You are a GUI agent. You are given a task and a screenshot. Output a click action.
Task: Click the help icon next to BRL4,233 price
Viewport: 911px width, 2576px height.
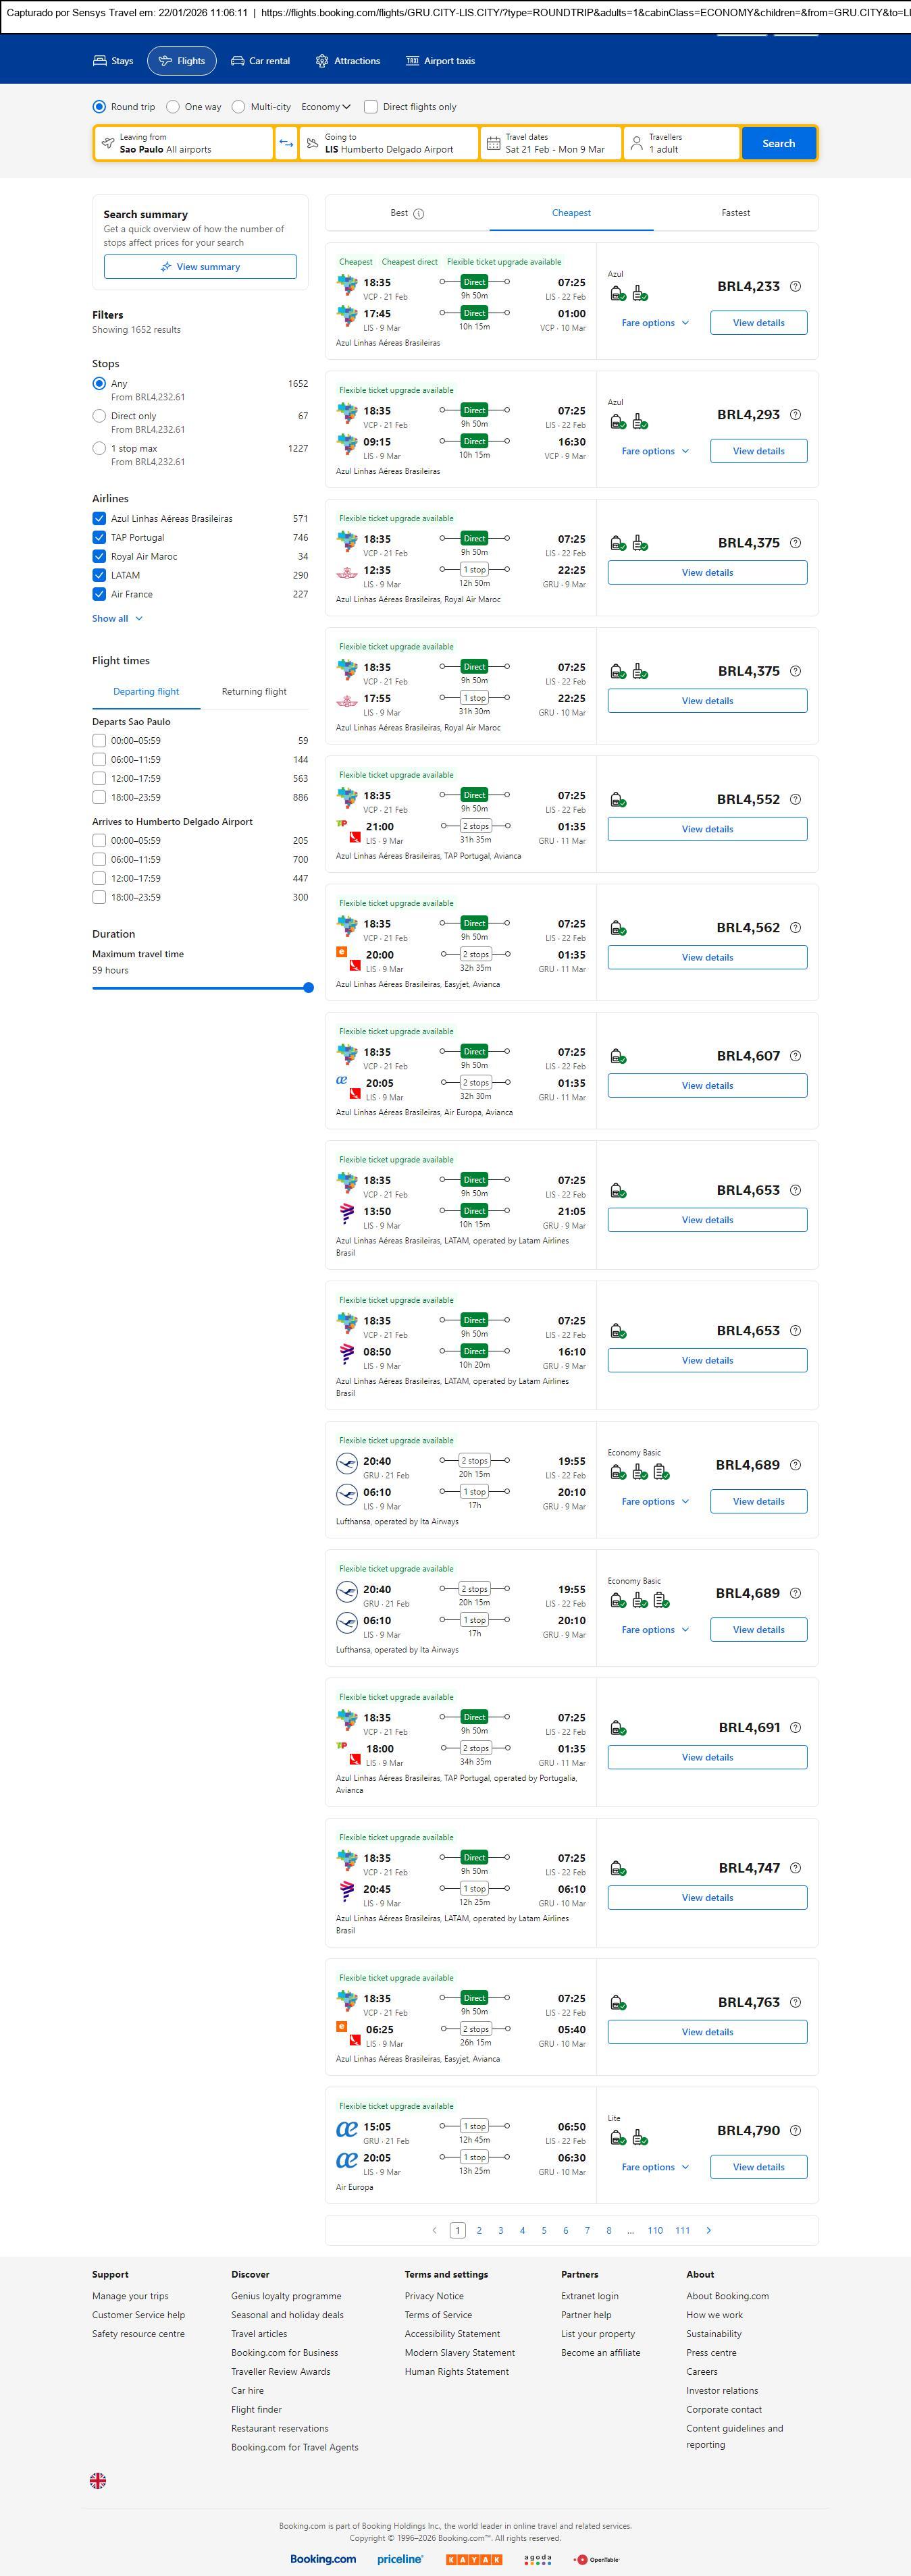click(795, 286)
